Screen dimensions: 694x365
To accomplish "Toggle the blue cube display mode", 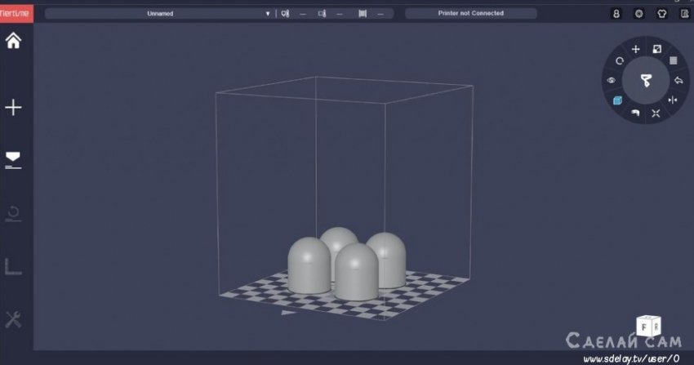I will click(x=618, y=100).
